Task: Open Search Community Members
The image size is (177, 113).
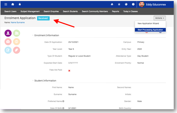Action: [95, 11]
